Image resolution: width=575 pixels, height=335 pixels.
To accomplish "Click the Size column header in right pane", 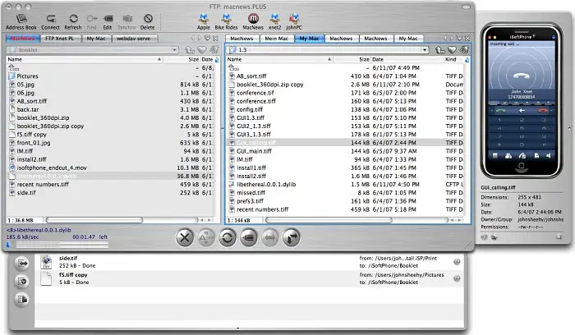I will point(352,59).
